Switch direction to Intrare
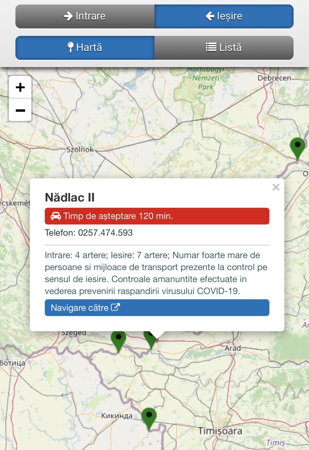This screenshot has height=450, width=309. click(85, 17)
